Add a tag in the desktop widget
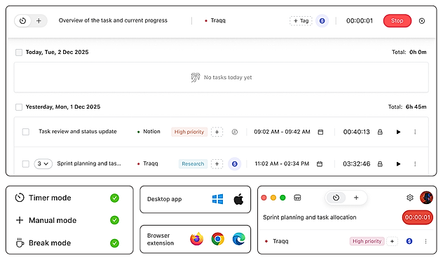 [x=392, y=241]
